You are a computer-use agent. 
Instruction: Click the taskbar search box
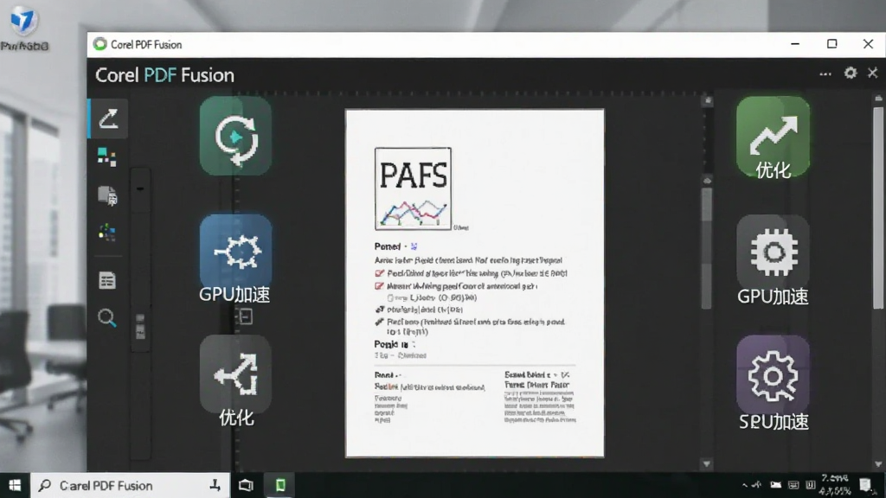(130, 486)
